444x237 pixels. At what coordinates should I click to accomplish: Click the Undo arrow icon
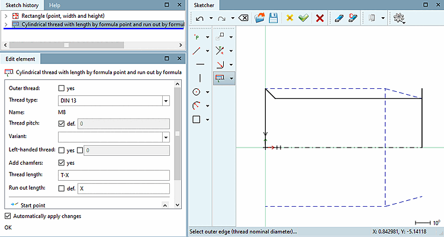(198, 18)
